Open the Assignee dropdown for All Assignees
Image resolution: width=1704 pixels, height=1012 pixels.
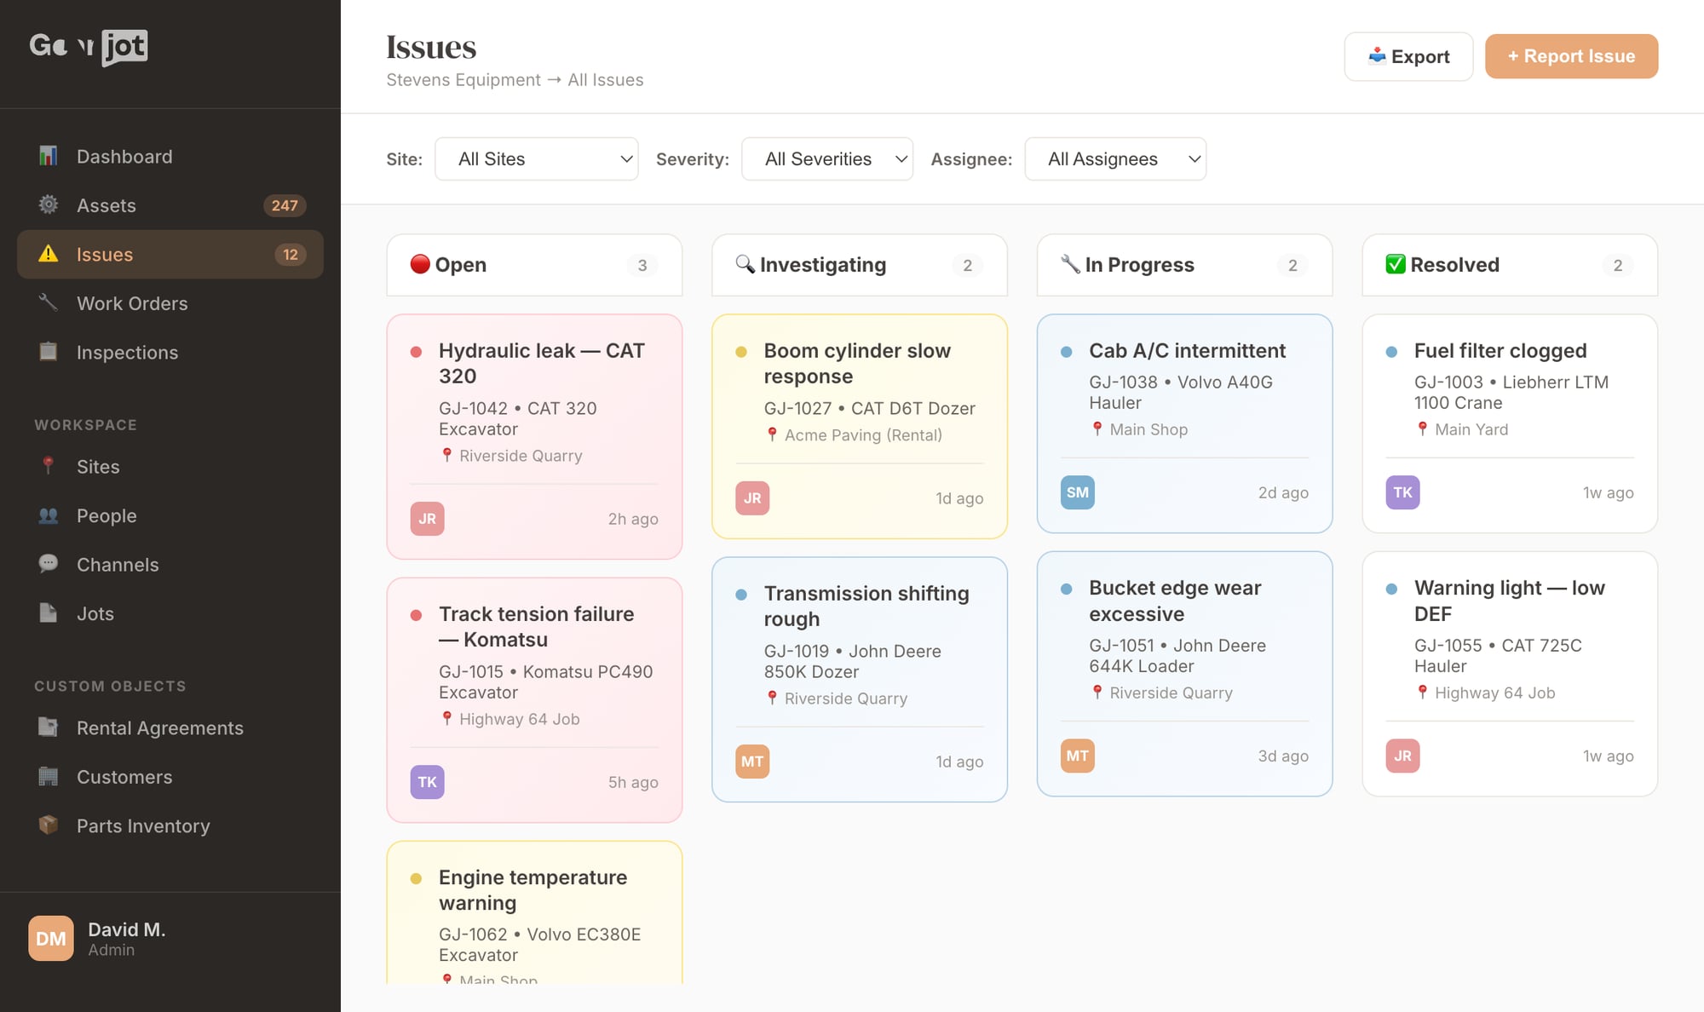tap(1114, 158)
